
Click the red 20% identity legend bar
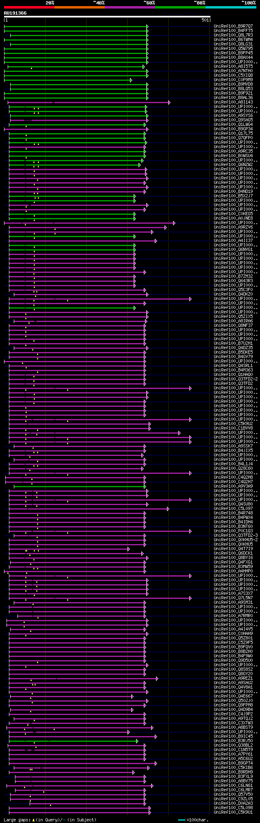click(29, 7)
